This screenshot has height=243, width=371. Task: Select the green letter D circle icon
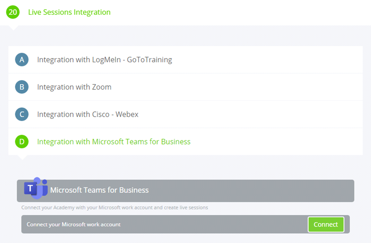tap(22, 142)
